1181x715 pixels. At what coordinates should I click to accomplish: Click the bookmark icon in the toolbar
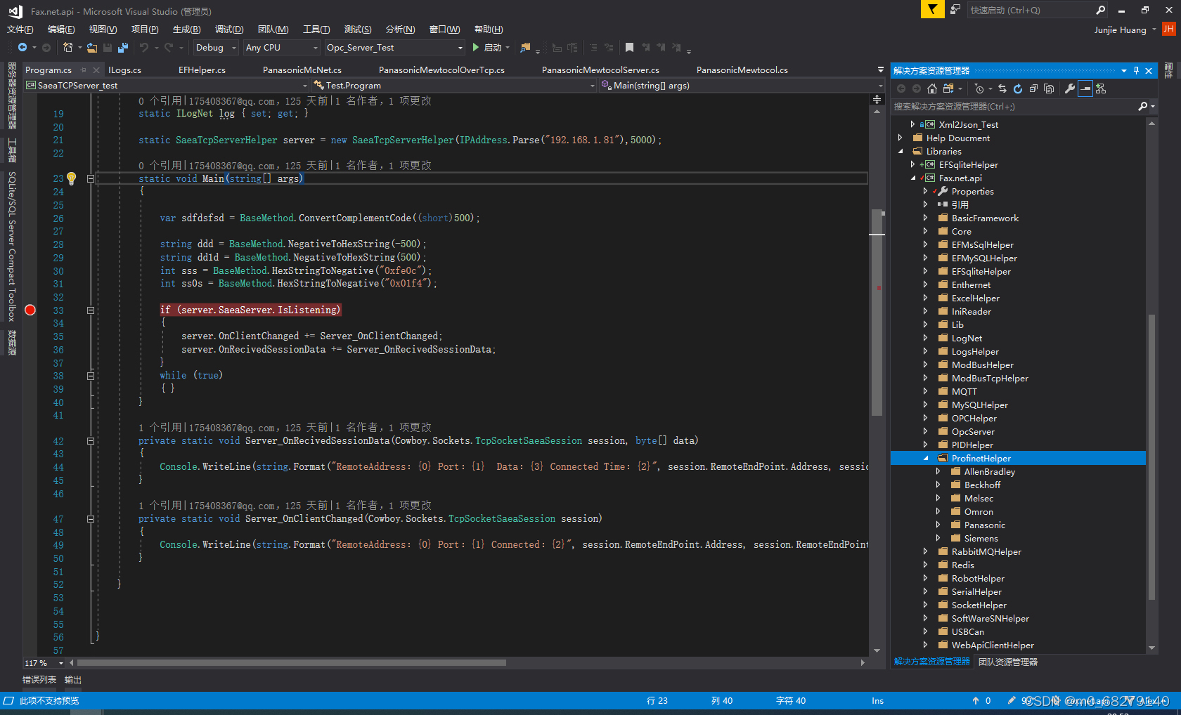[x=629, y=48]
